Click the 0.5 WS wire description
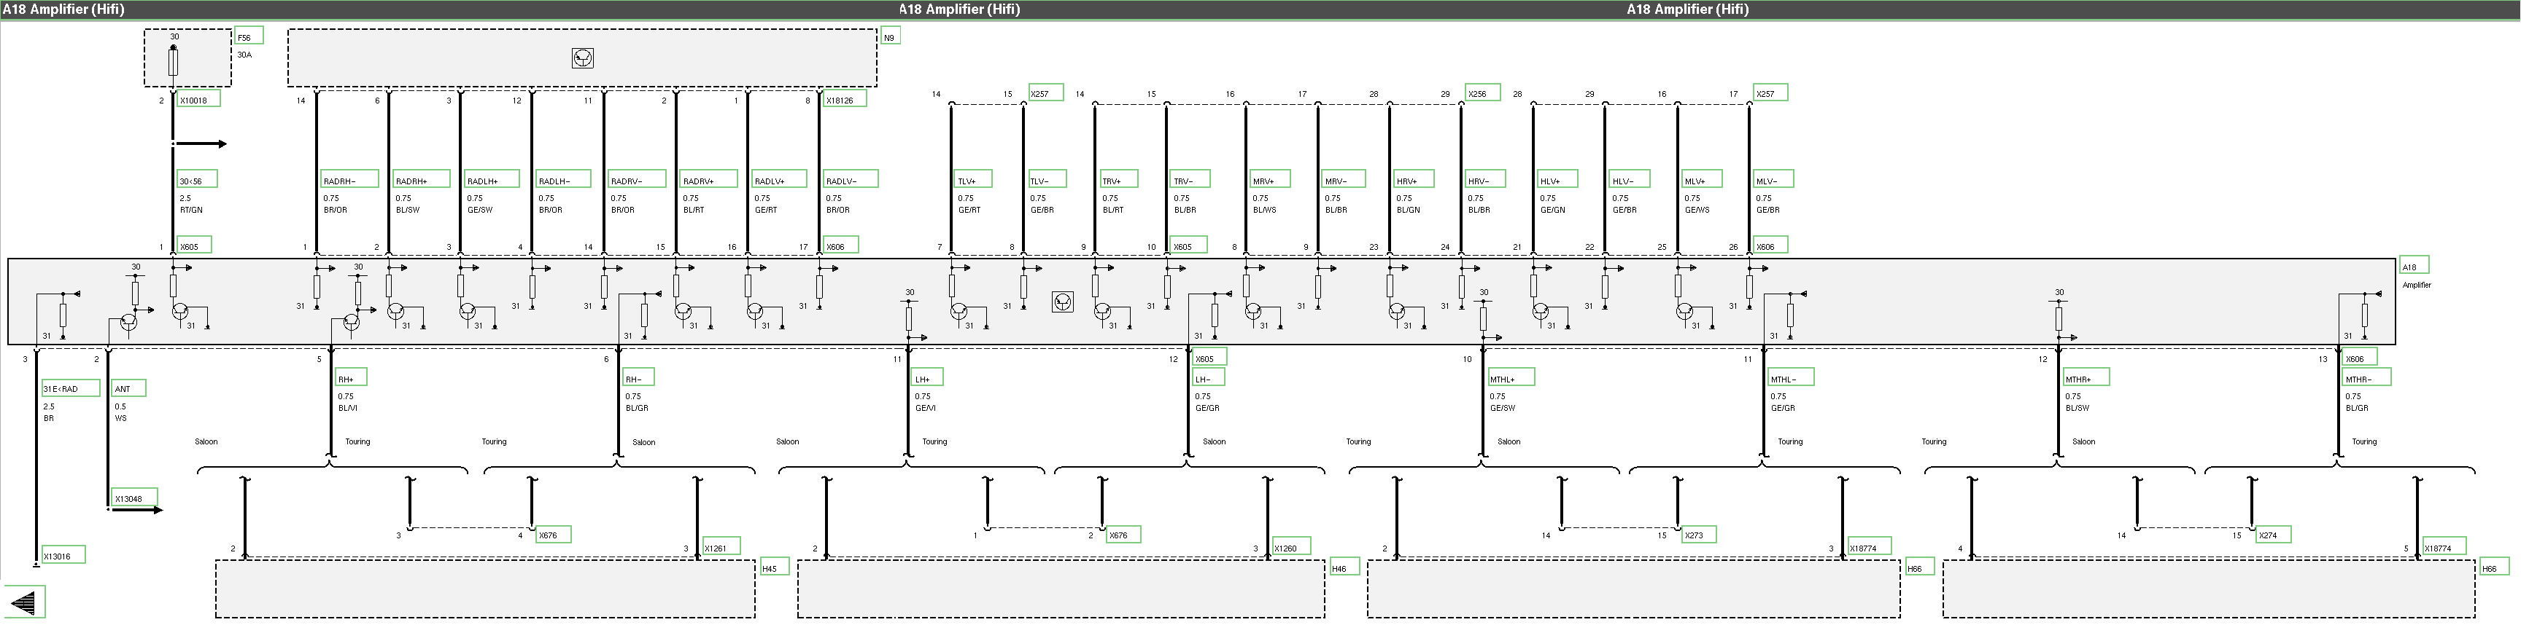 point(120,412)
